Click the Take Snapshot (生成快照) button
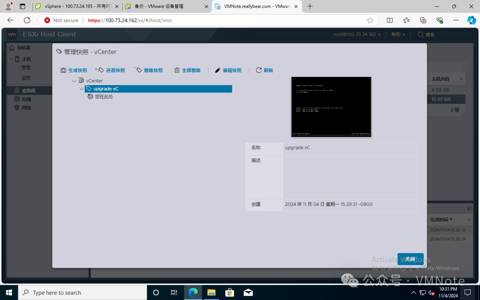 coord(74,70)
